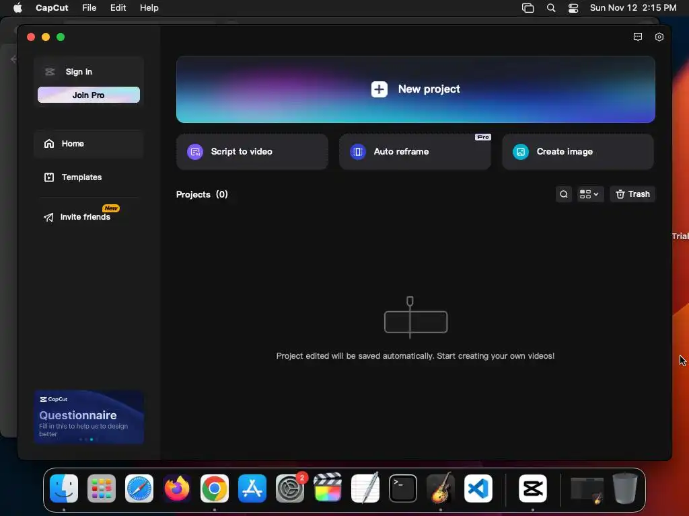Open the Trash button
The width and height of the screenshot is (689, 516).
tap(632, 194)
